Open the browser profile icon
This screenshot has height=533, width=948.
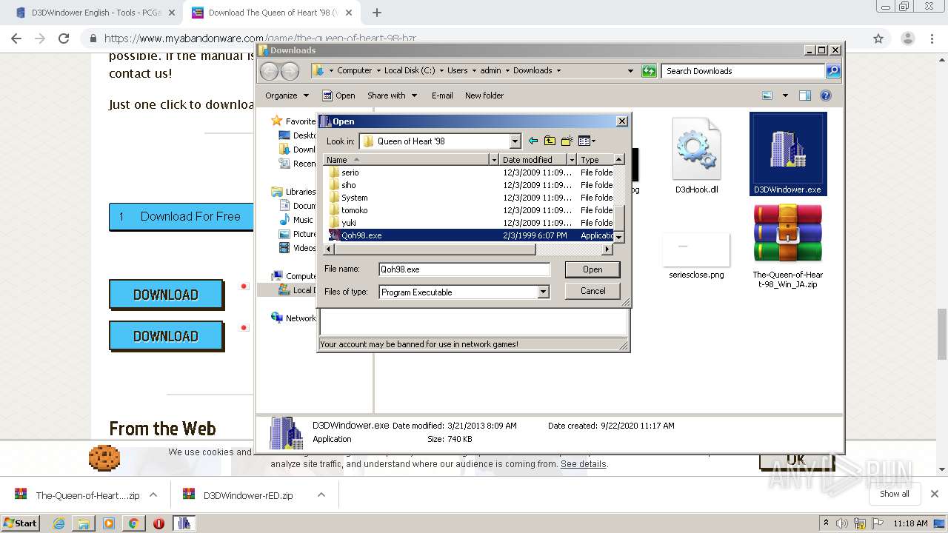click(907, 38)
